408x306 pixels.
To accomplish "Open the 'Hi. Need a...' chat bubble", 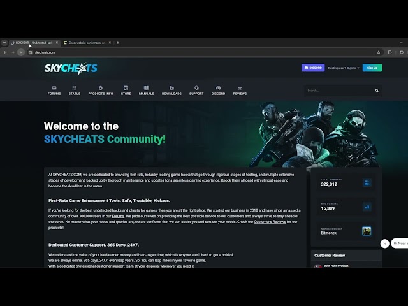I will coord(400,244).
